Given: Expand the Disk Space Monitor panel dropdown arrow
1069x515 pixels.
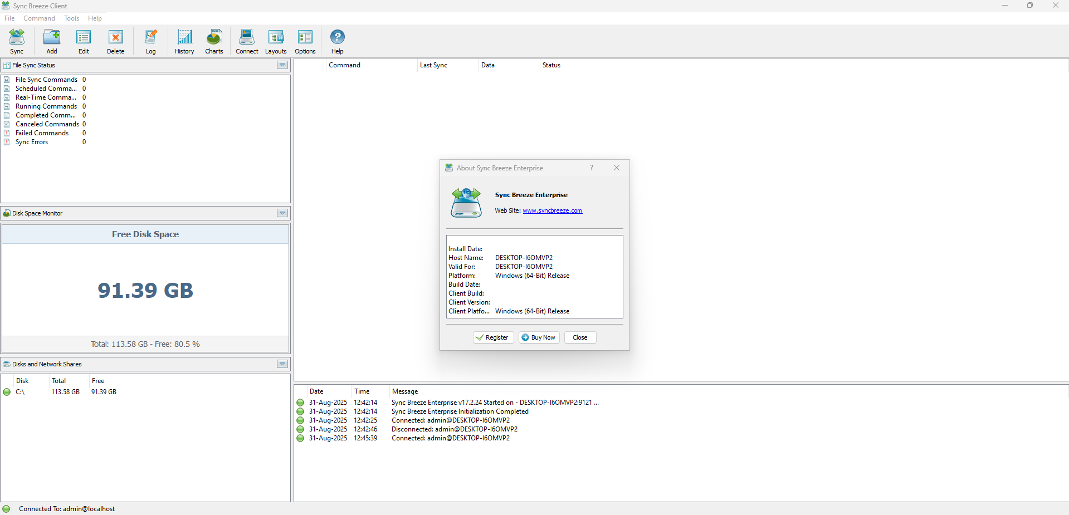Looking at the screenshot, I should [x=282, y=213].
